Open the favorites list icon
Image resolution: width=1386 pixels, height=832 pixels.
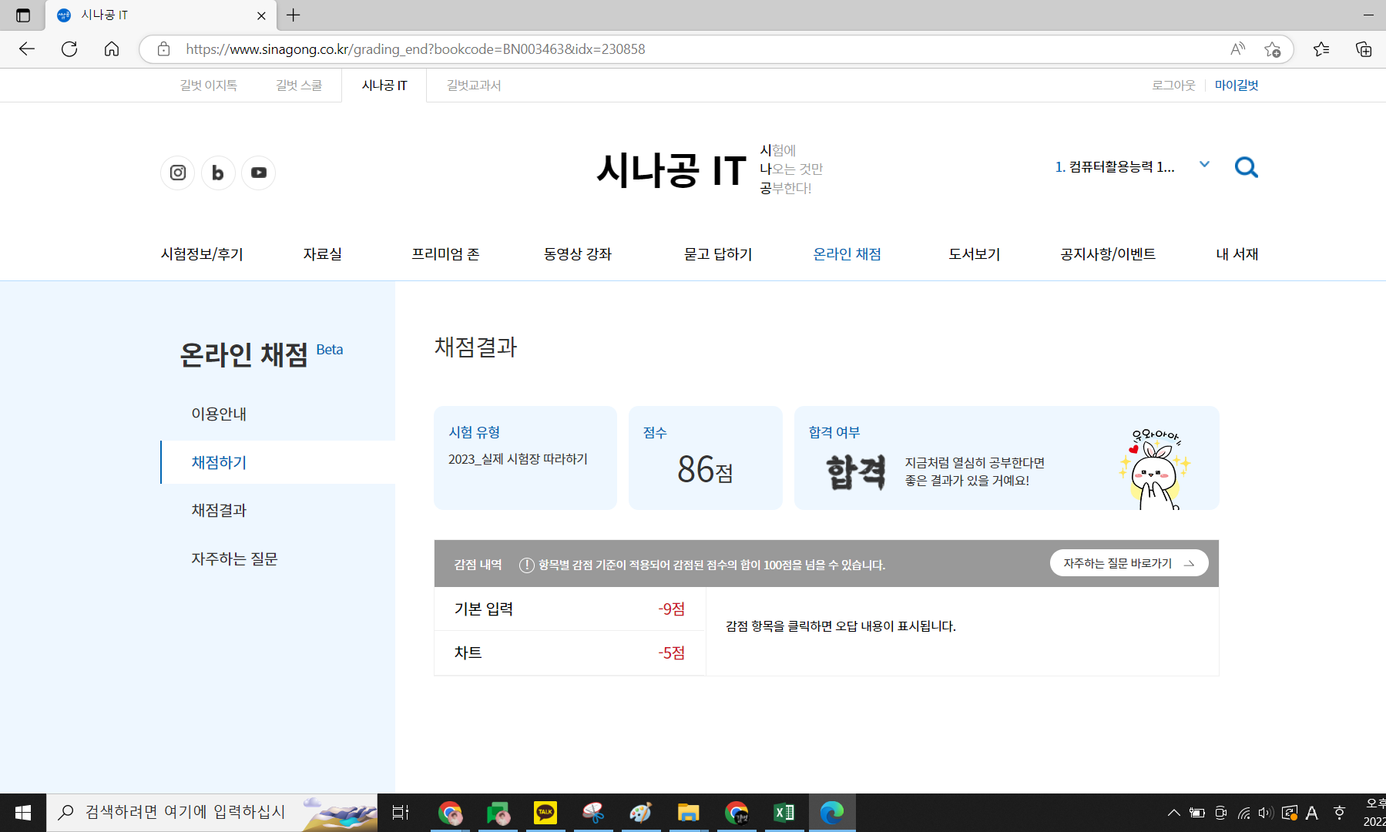1321,49
